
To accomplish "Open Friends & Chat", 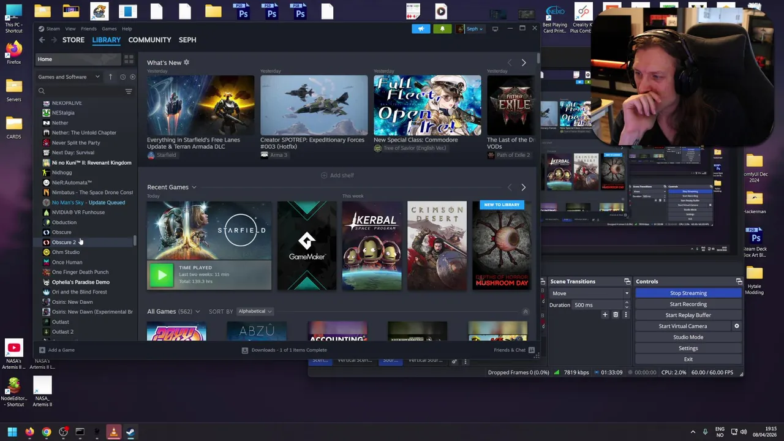I will [514, 350].
